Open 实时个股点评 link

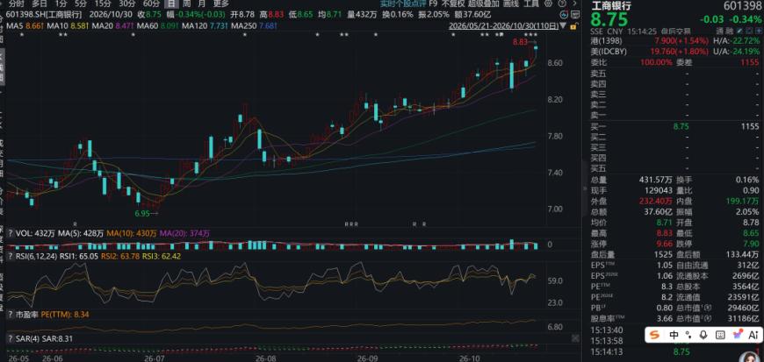pyautogui.click(x=401, y=4)
